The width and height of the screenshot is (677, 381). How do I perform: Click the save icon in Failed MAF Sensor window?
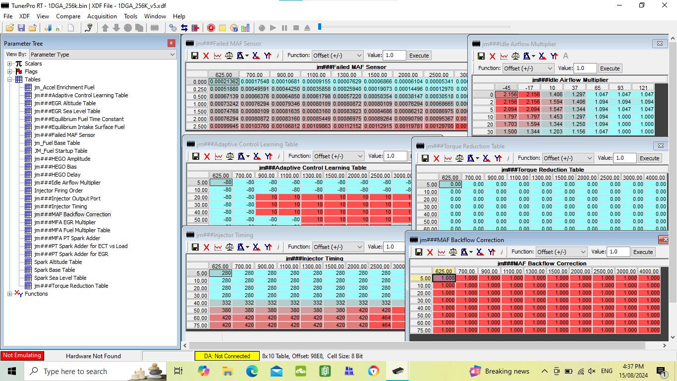pyautogui.click(x=194, y=56)
